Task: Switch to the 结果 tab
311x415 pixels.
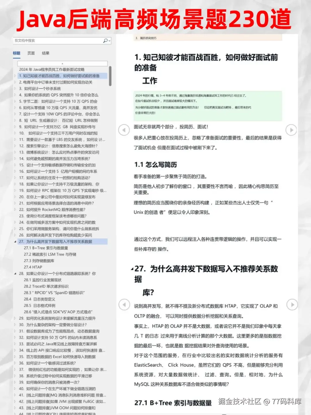Action: tap(46, 53)
